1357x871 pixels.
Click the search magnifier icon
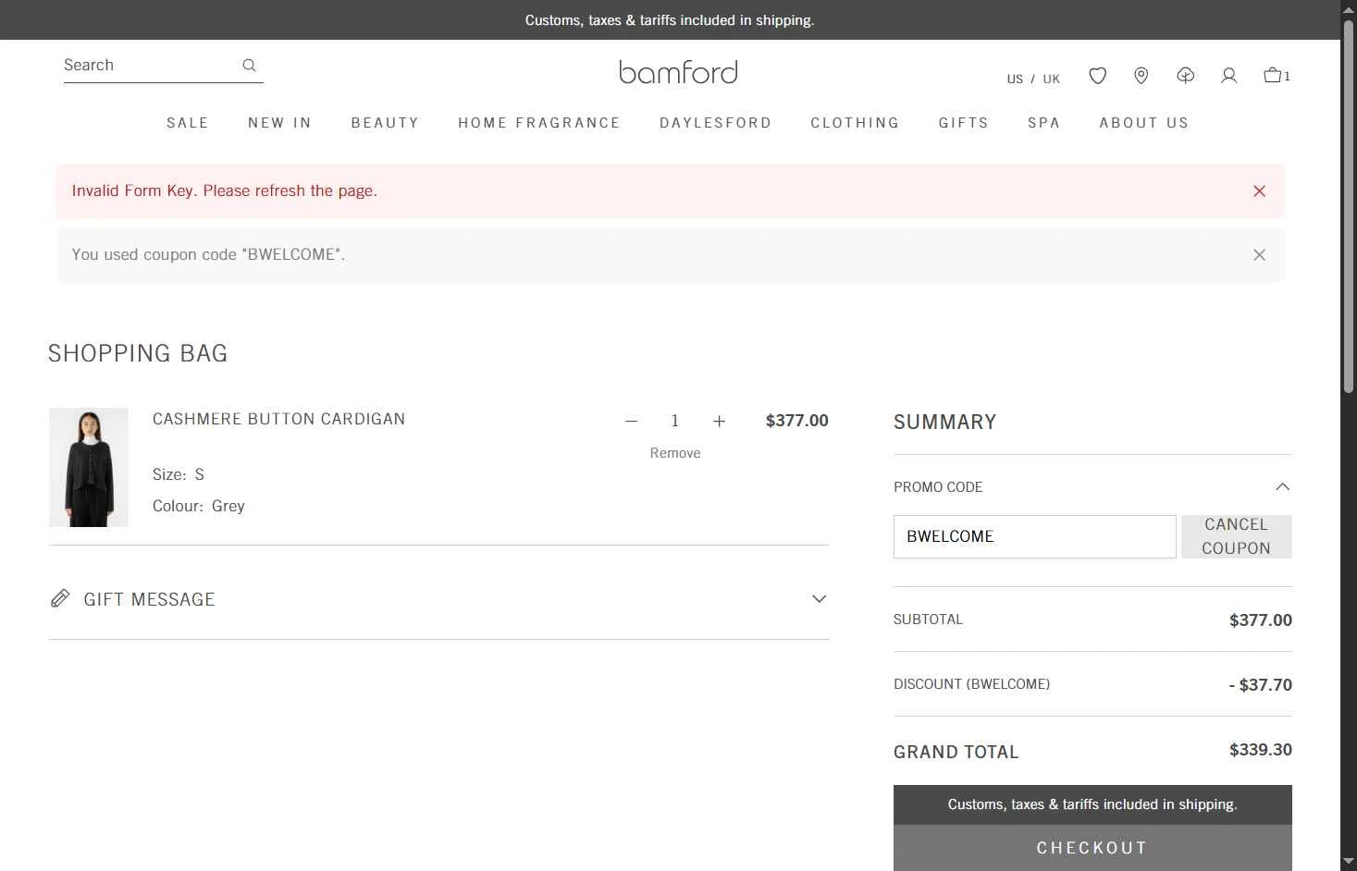(x=249, y=65)
